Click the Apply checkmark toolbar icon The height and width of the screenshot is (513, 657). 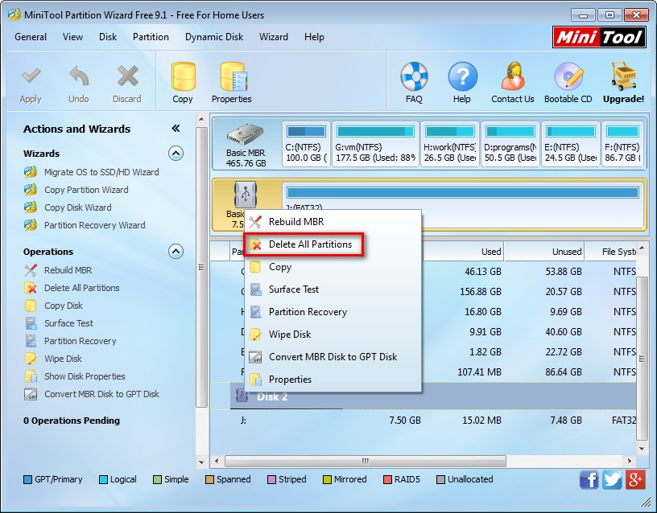click(31, 76)
